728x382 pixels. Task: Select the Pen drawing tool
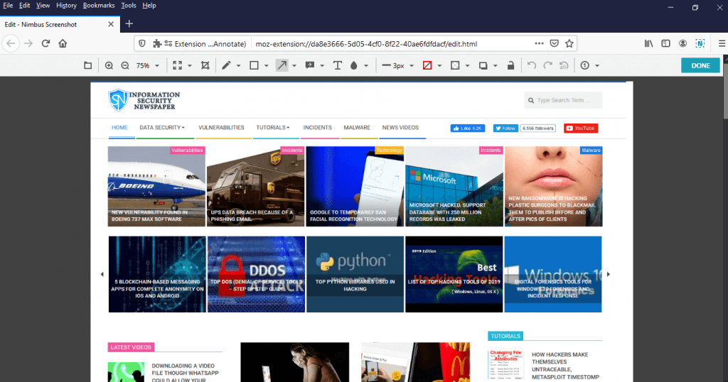pyautogui.click(x=226, y=65)
